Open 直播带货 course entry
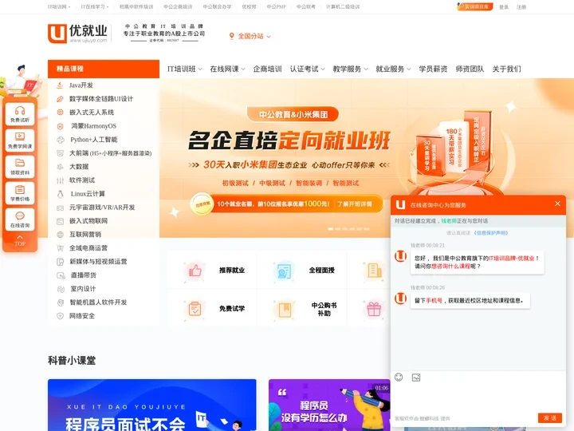 point(83,275)
